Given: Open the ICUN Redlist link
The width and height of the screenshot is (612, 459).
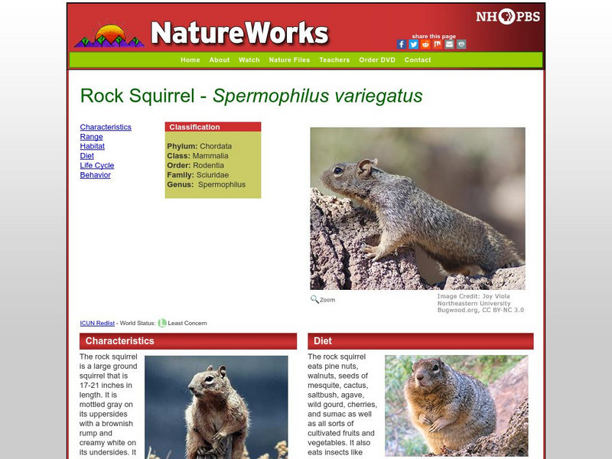Looking at the screenshot, I should point(97,323).
